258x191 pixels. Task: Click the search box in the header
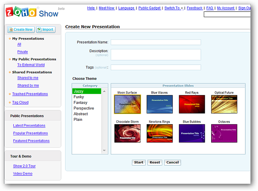click(227, 15)
